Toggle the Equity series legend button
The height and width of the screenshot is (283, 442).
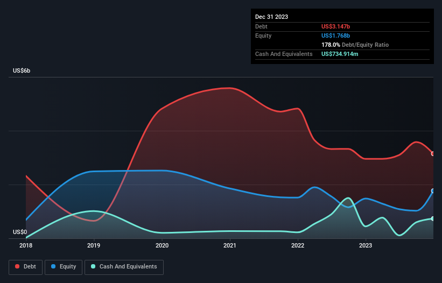64,267
